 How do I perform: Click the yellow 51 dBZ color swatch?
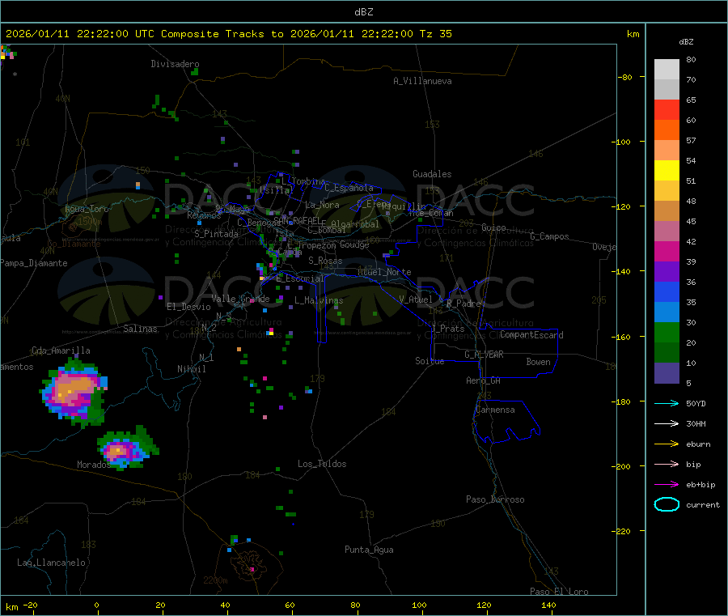point(667,171)
